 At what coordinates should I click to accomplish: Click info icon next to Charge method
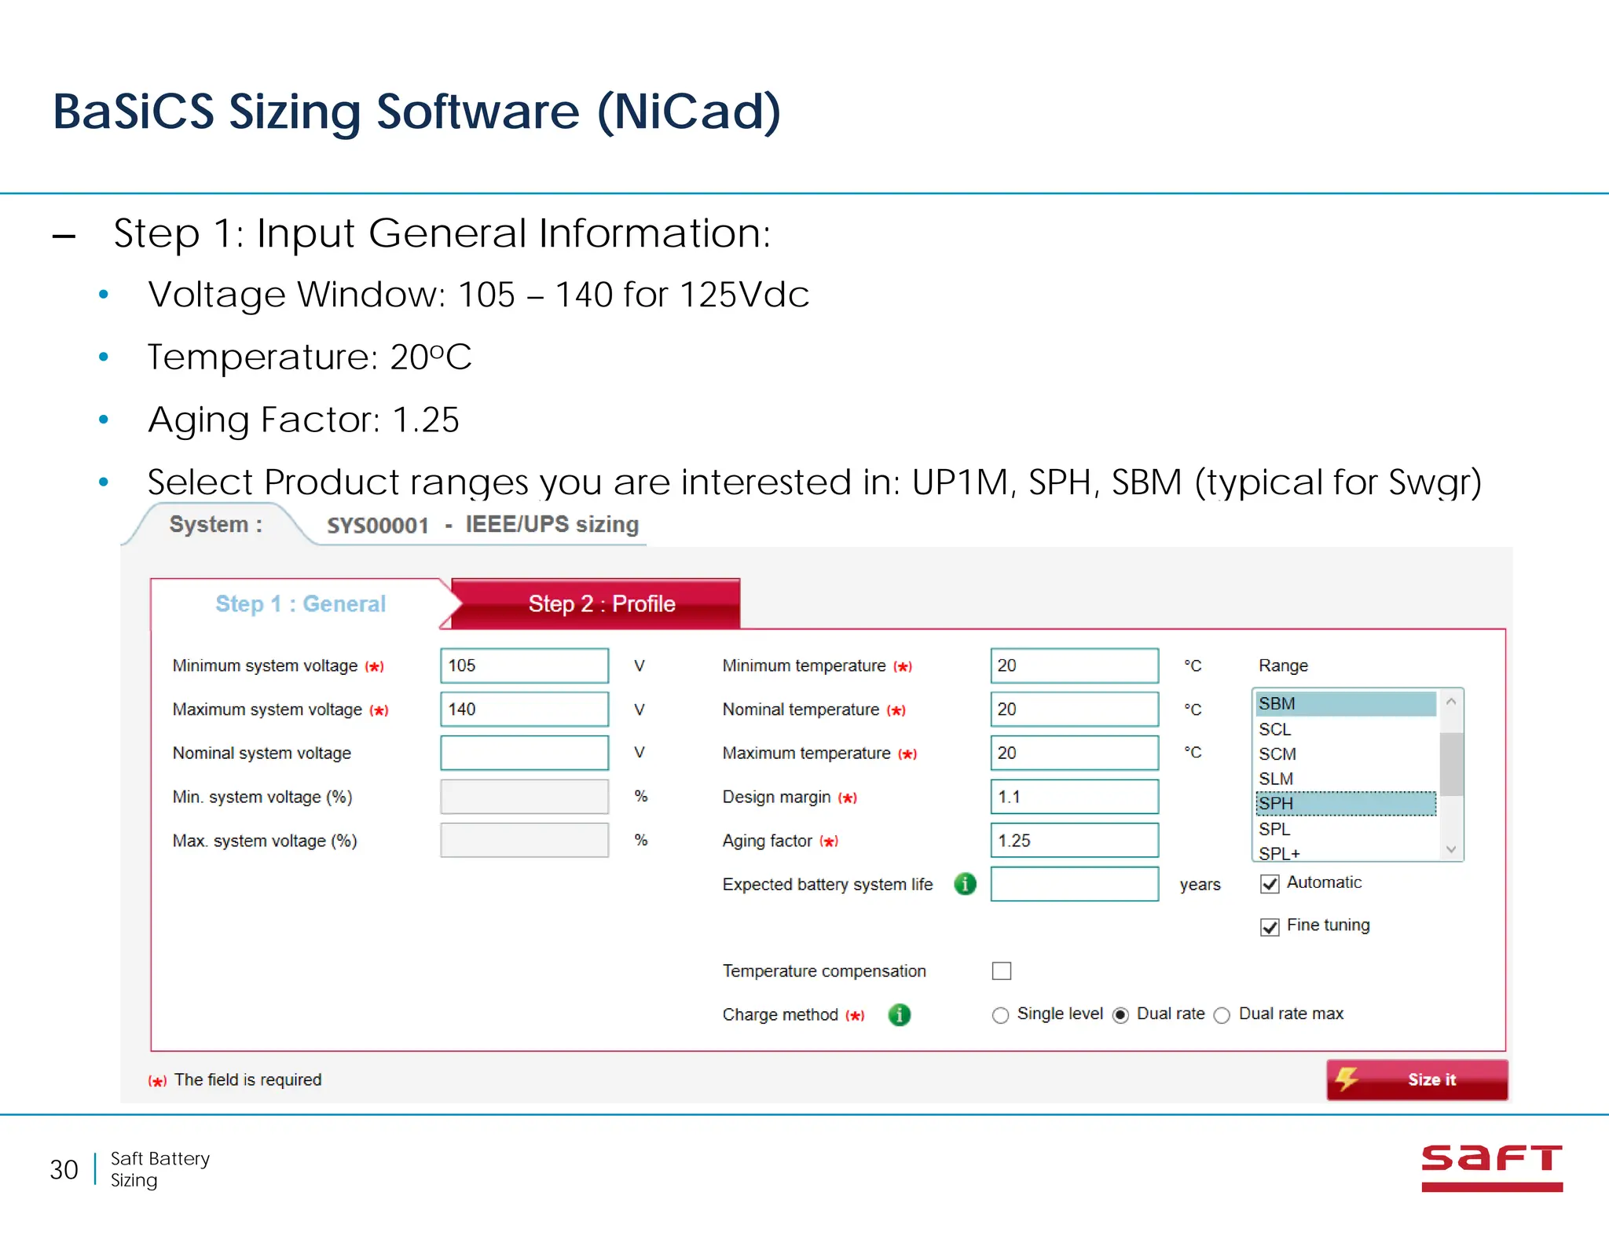pyautogui.click(x=899, y=1015)
